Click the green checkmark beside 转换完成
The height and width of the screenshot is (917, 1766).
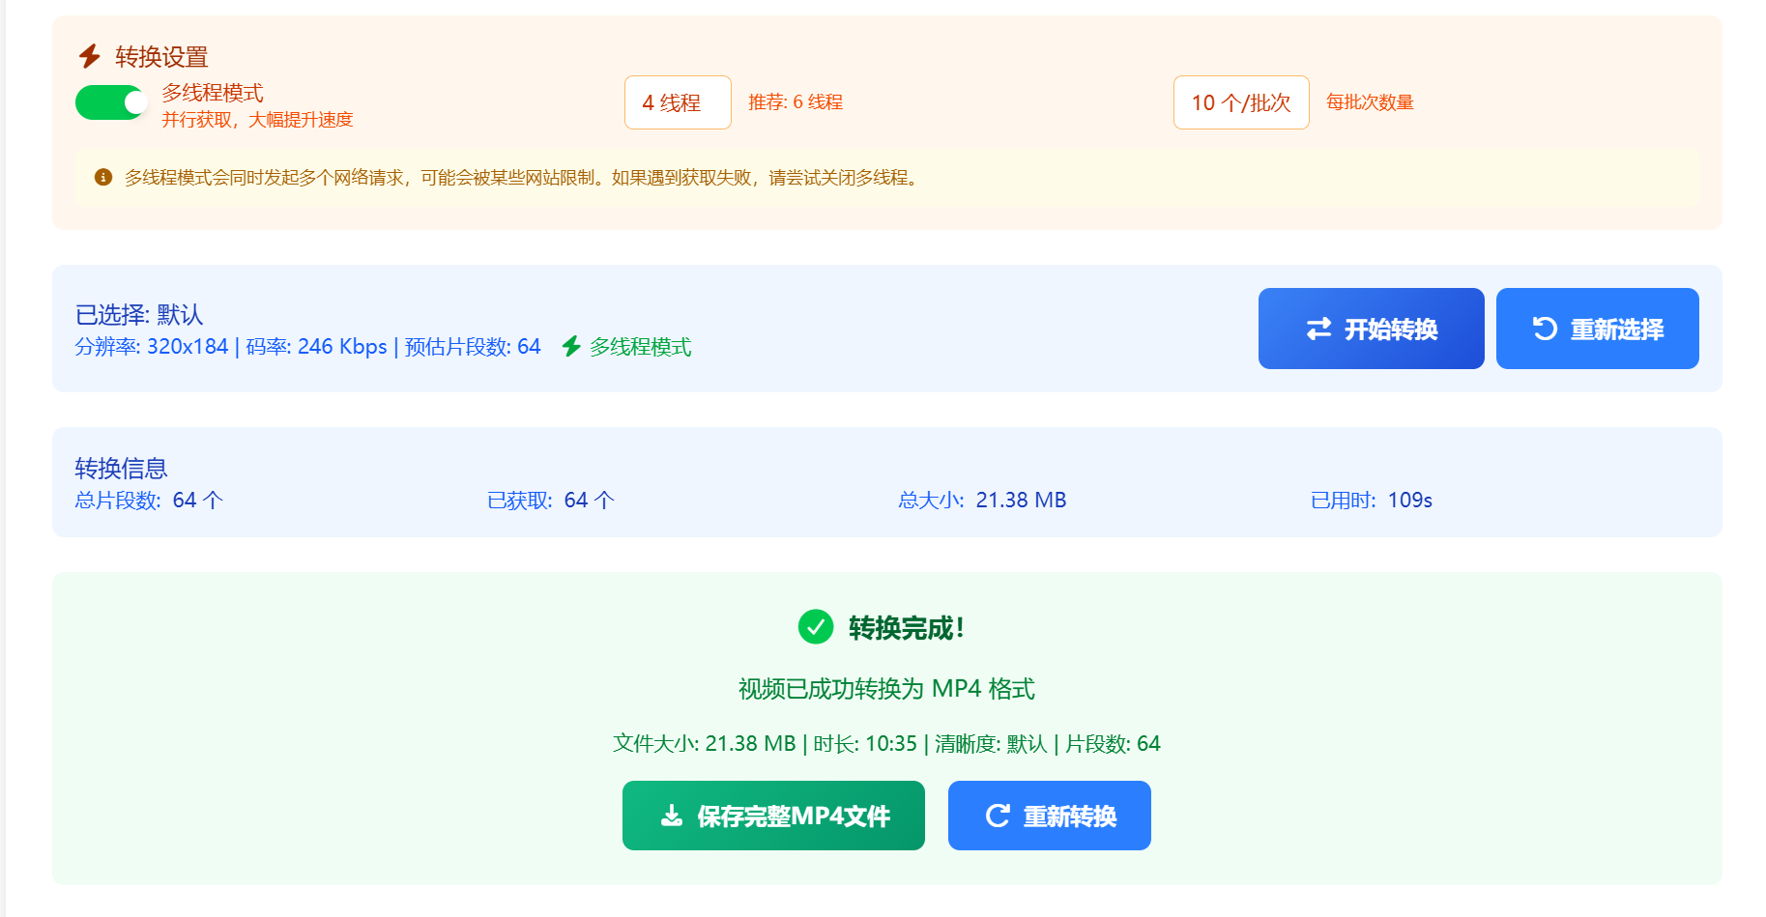click(x=815, y=626)
